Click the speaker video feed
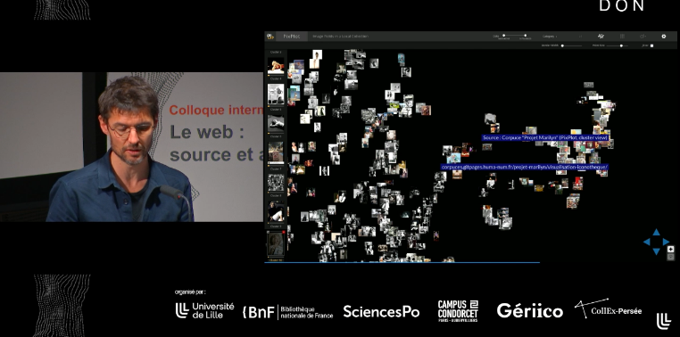680x337 pixels. coord(131,147)
